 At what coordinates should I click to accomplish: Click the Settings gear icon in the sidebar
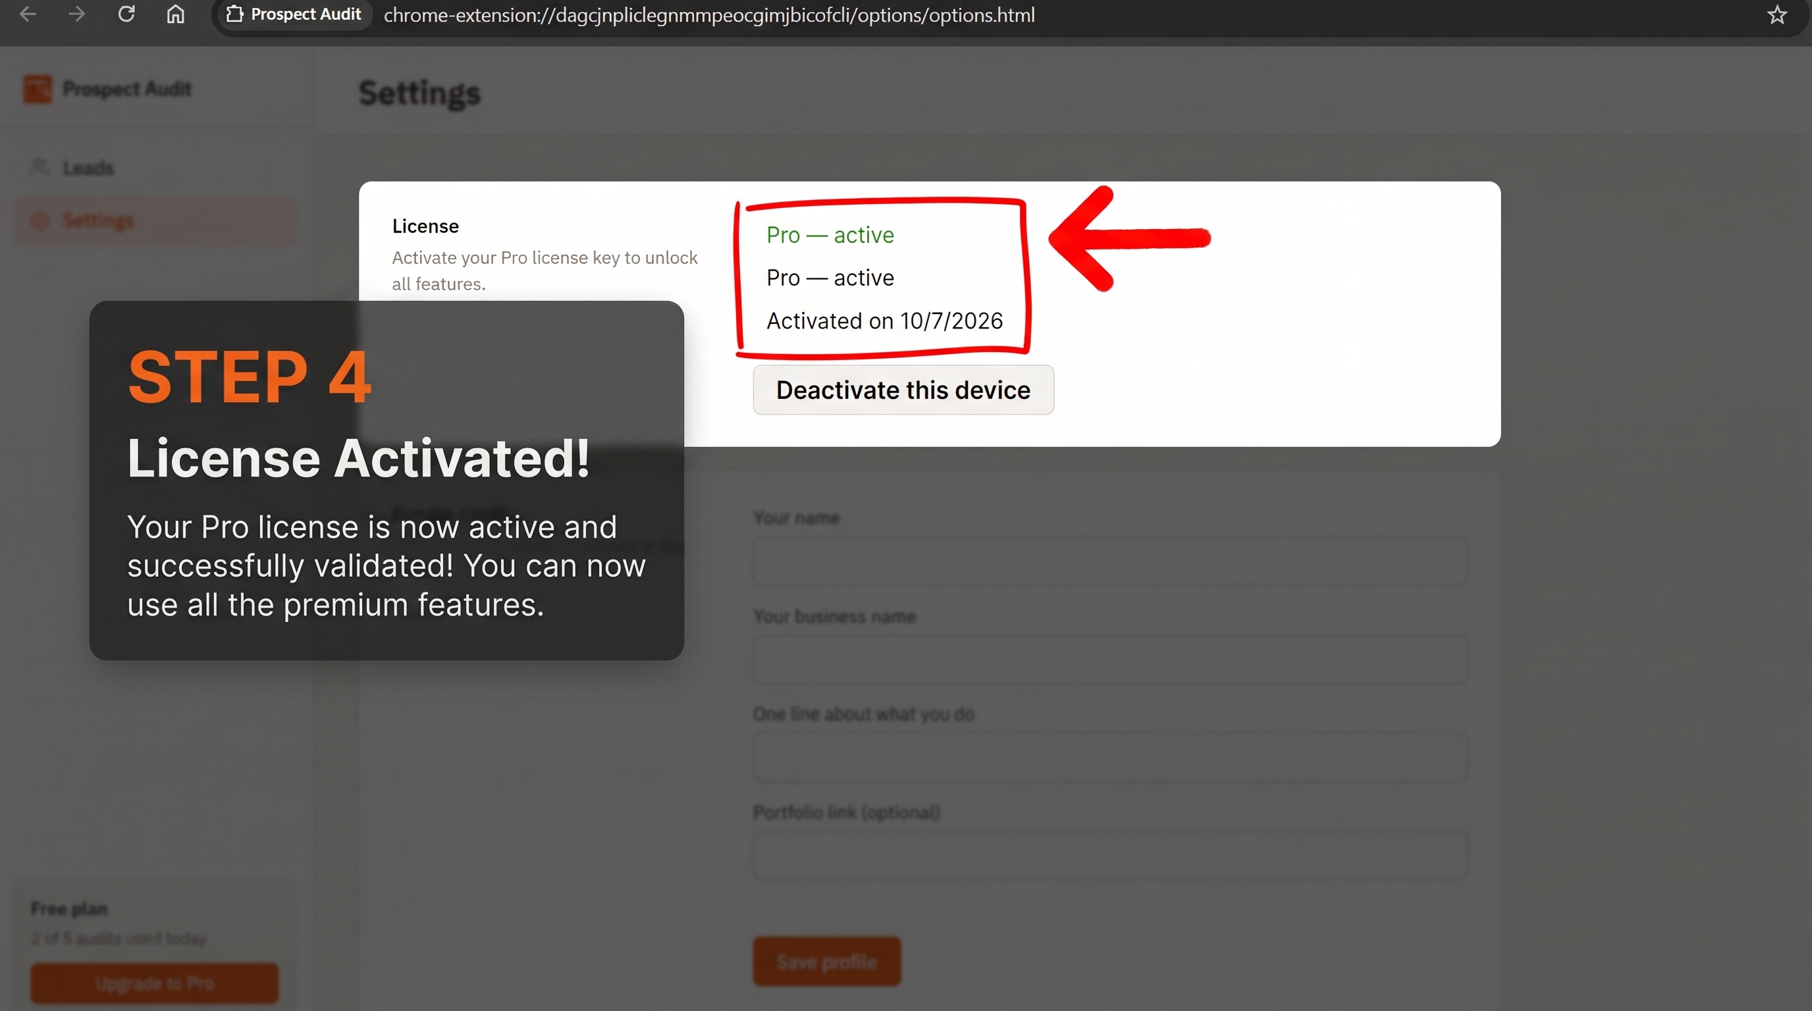(x=40, y=220)
